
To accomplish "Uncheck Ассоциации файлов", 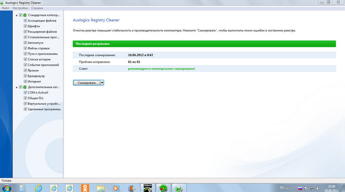I will (25, 21).
